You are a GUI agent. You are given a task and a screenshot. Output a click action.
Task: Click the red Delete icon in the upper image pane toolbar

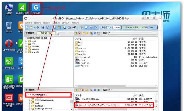[x=79, y=33]
